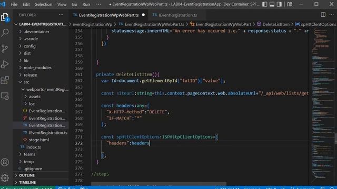Toggle primary side bar layout icon
Image resolution: width=337 pixels, height=189 pixels.
click(x=264, y=4)
